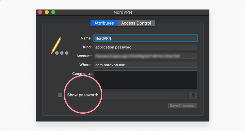Click the empty password field beside key
This screenshot has width=245, height=131.
[144, 95]
